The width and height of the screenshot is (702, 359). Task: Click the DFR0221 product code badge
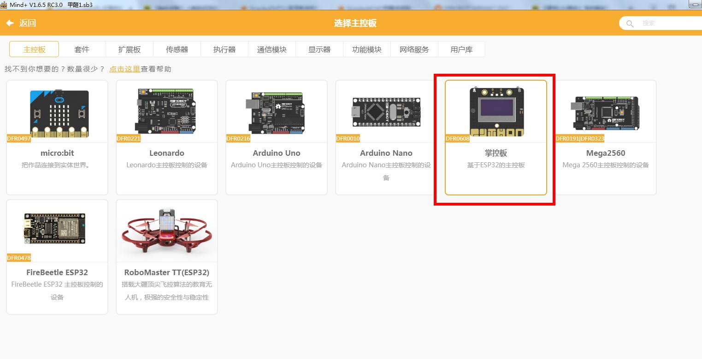pos(129,139)
